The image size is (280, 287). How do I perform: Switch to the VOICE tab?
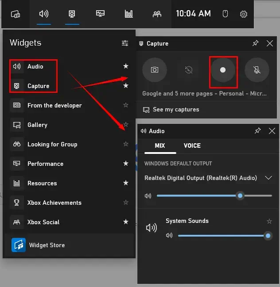192,145
